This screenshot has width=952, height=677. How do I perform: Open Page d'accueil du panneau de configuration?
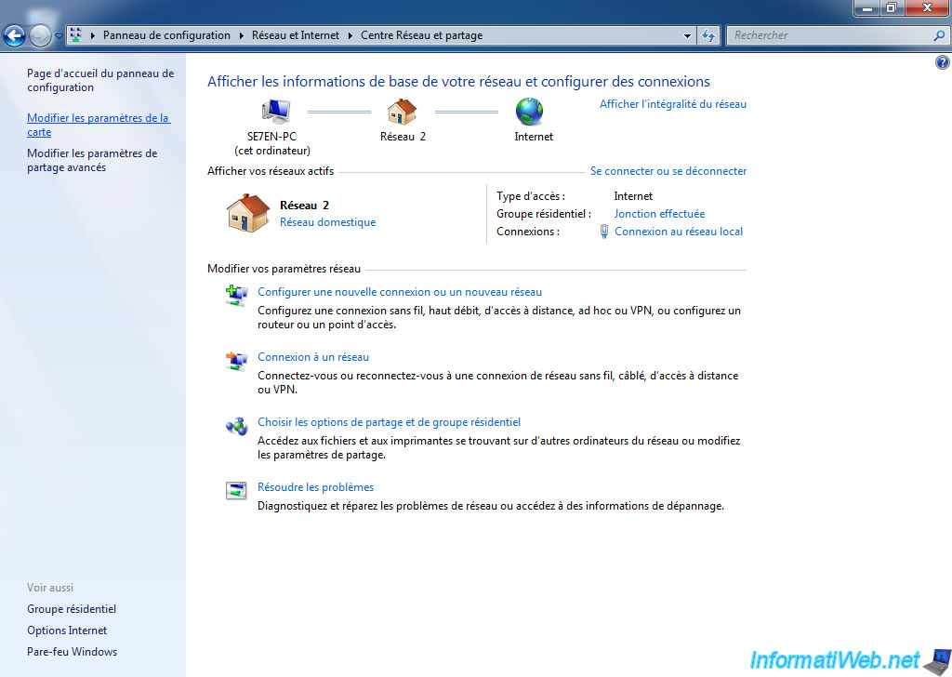point(100,80)
